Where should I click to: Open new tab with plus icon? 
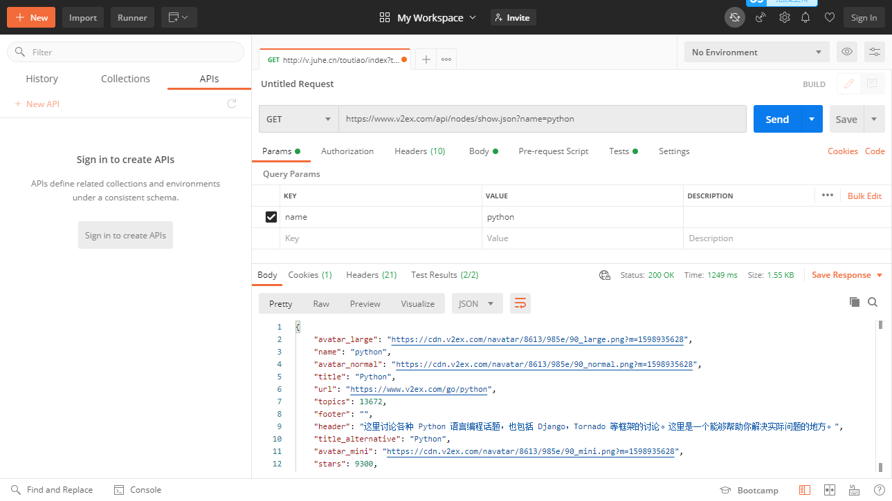coord(426,59)
